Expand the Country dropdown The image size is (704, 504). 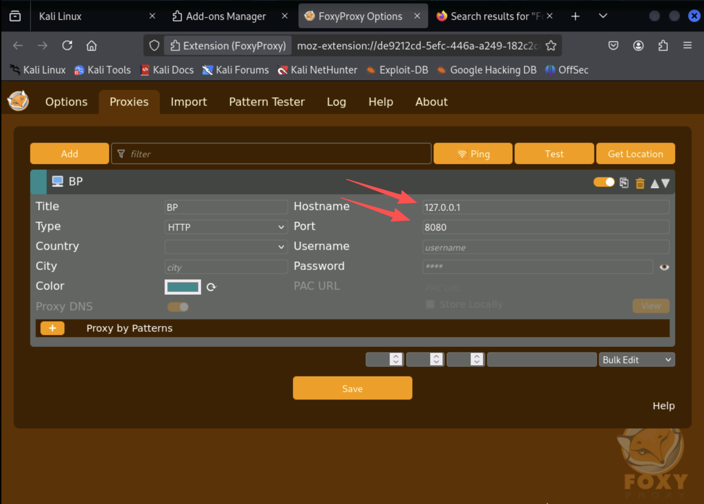coord(226,247)
